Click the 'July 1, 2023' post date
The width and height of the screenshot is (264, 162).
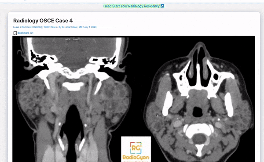[x=90, y=27]
